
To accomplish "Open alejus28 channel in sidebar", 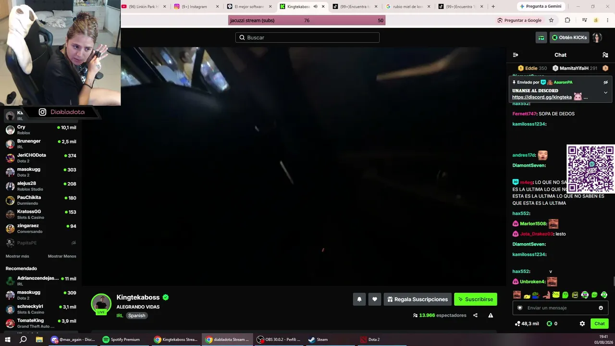I will pyautogui.click(x=41, y=186).
